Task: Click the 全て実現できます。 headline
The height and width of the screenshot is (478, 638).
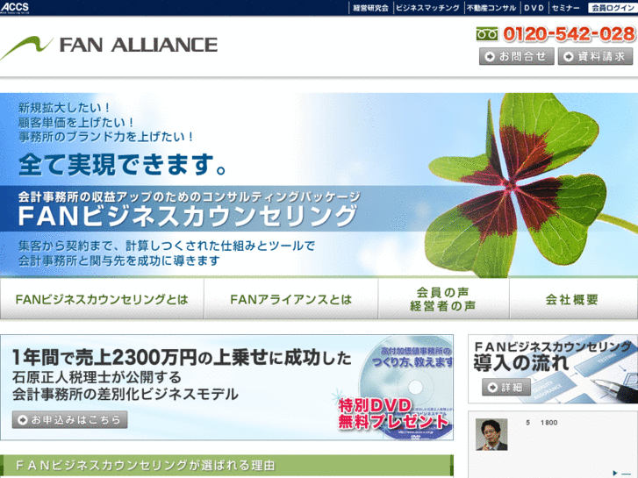Action: (x=123, y=165)
